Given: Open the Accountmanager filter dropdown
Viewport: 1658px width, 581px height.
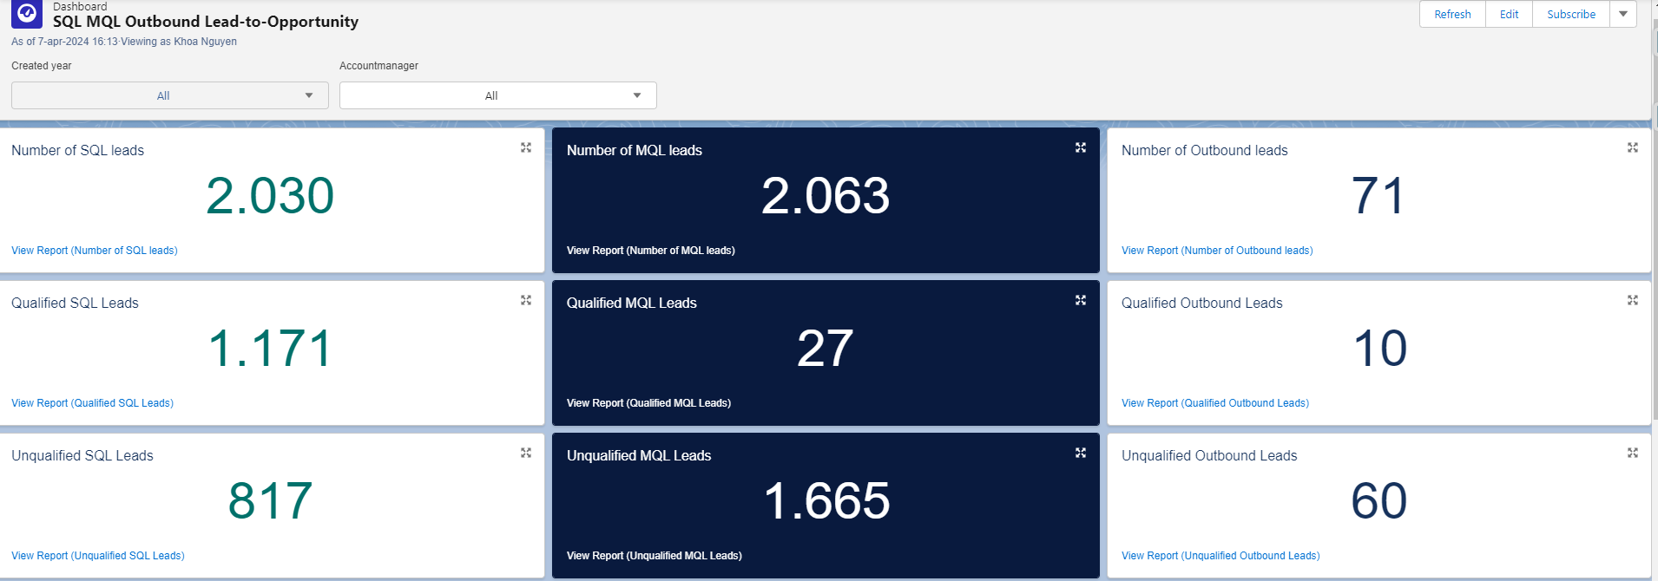Looking at the screenshot, I should point(497,95).
